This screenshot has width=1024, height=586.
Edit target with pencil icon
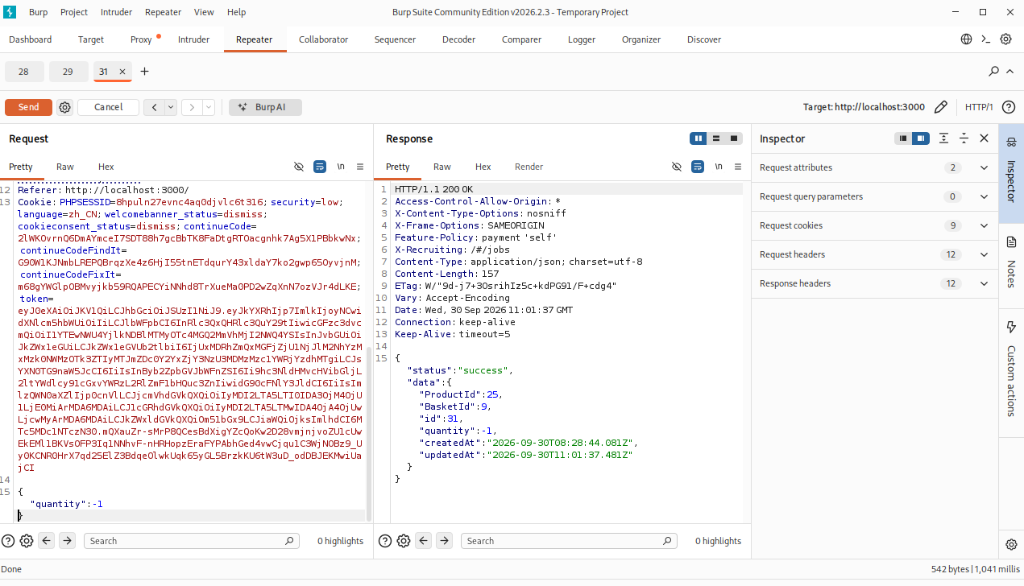tap(940, 107)
